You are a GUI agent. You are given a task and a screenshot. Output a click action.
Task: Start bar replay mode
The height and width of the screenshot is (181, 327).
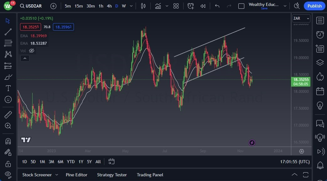(203, 6)
